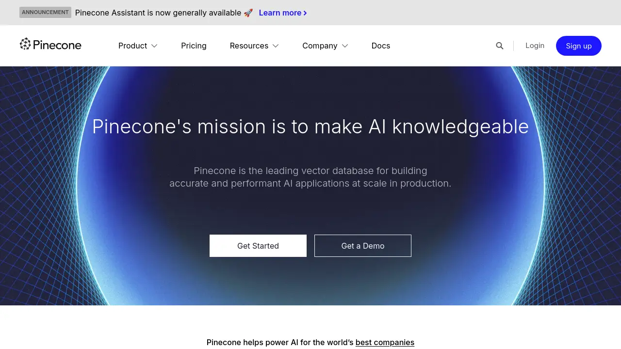Go to the Pricing page
Screen dimensions: 621x349
pos(194,46)
